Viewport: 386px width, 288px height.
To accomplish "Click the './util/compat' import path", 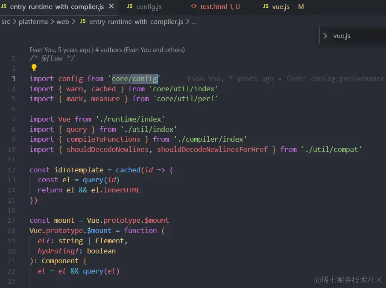I will coord(331,149).
